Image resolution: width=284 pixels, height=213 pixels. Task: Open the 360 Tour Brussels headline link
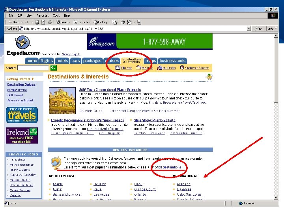[x=110, y=90]
